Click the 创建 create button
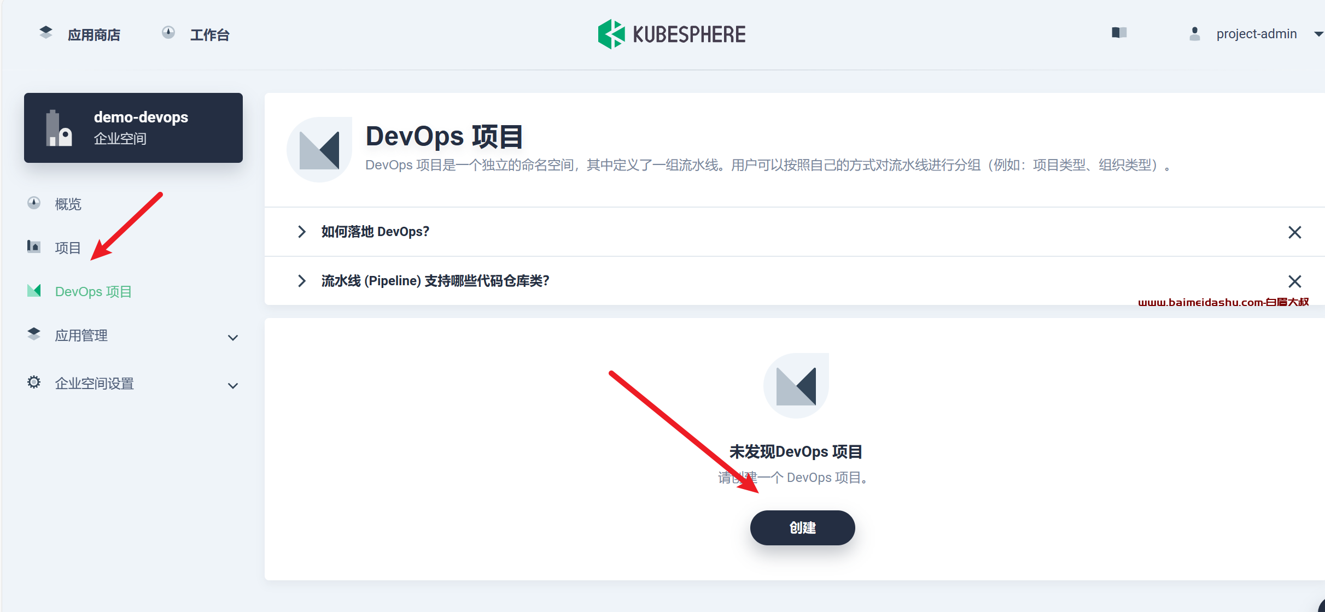 click(802, 528)
